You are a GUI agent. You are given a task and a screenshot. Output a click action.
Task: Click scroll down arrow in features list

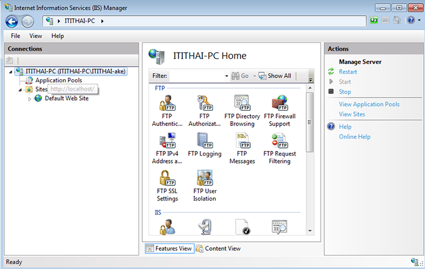pos(310,231)
